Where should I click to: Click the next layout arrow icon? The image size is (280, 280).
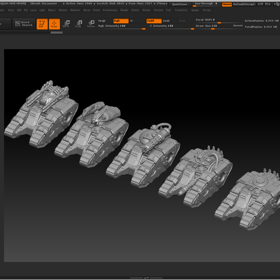pos(268,4)
